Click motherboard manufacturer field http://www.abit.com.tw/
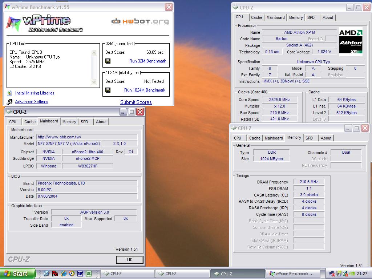Image resolution: width=372 pixels, height=279 pixels. pos(87,137)
